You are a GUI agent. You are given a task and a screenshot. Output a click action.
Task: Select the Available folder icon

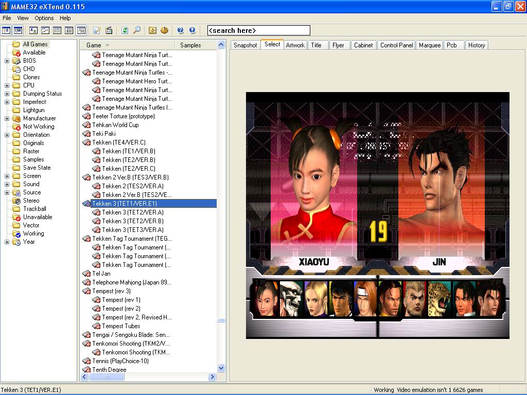click(x=16, y=52)
